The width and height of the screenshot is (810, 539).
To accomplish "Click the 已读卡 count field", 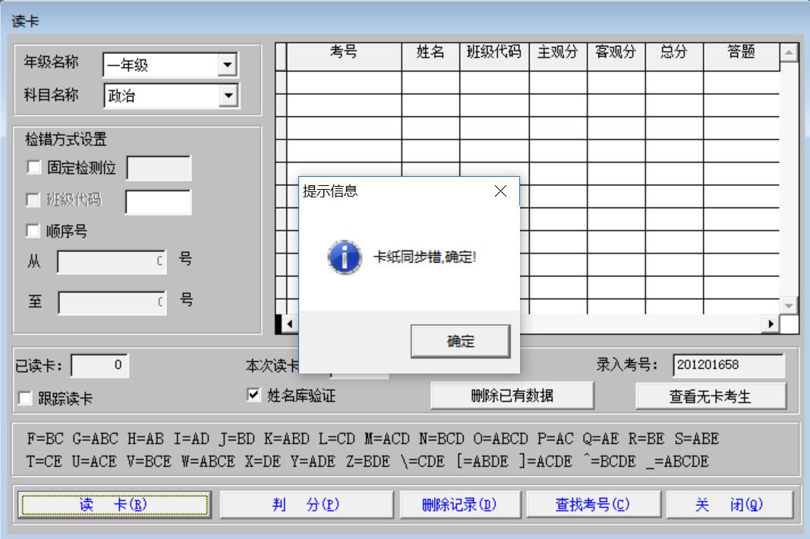I will tap(99, 365).
